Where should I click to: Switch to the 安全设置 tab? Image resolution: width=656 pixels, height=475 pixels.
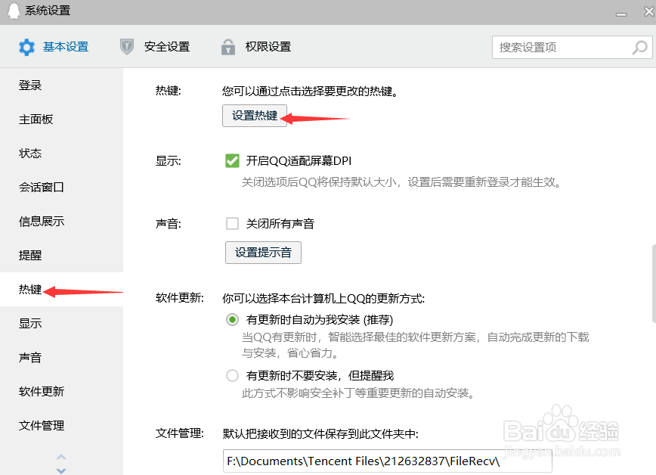pos(155,46)
